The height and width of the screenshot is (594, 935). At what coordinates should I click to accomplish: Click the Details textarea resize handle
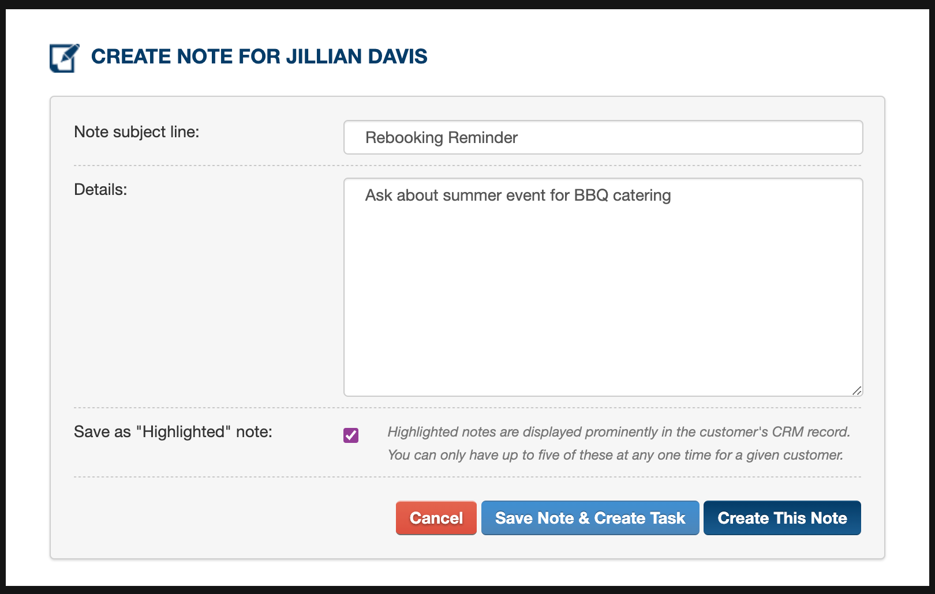tap(857, 390)
